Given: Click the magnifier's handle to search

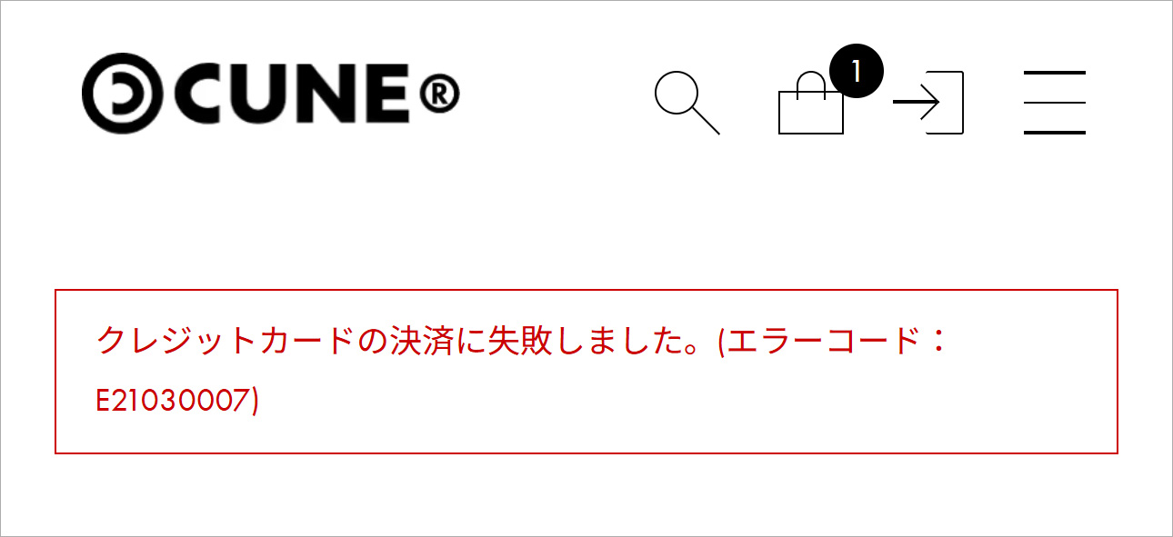Looking at the screenshot, I should click(705, 120).
